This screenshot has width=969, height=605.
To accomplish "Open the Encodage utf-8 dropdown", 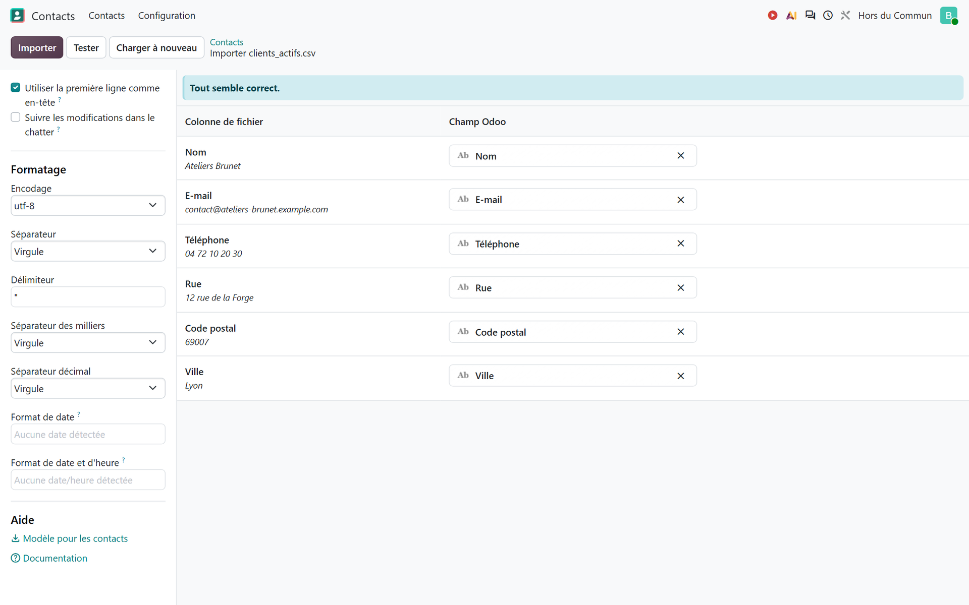I will click(x=88, y=206).
